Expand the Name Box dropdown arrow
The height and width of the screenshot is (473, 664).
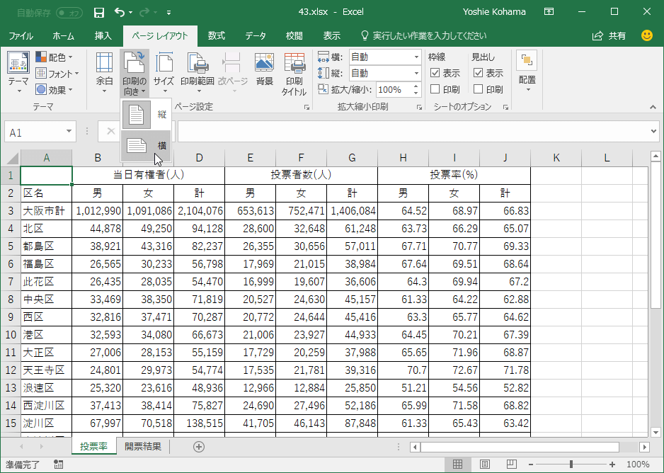(x=69, y=132)
